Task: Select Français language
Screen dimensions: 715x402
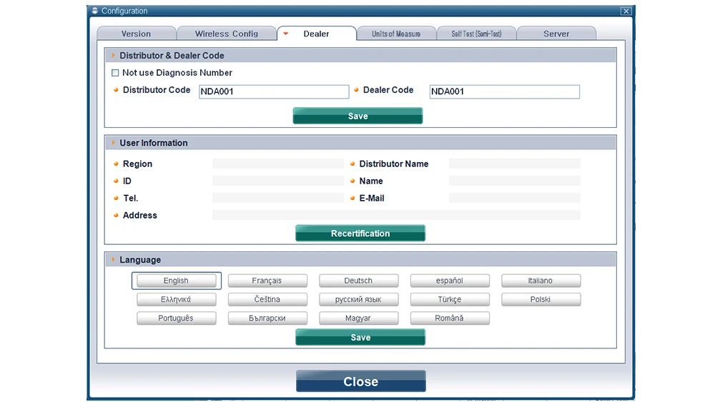Action: [267, 281]
